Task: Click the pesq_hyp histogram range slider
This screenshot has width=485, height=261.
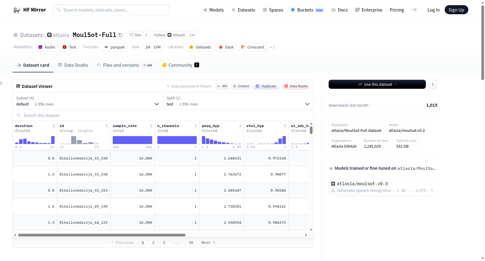Action: coord(222,140)
